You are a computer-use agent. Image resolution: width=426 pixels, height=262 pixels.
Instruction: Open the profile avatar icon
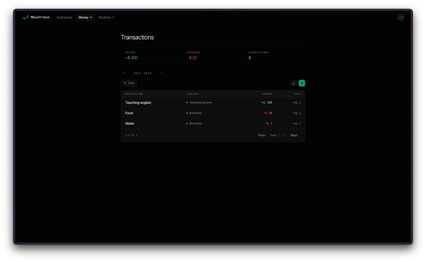coord(400,17)
